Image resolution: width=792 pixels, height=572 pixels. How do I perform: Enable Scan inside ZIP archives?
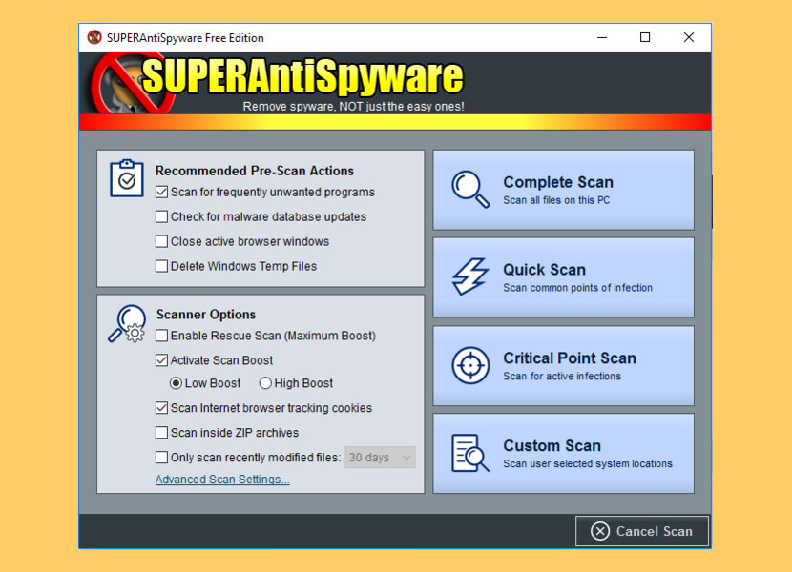(x=161, y=433)
